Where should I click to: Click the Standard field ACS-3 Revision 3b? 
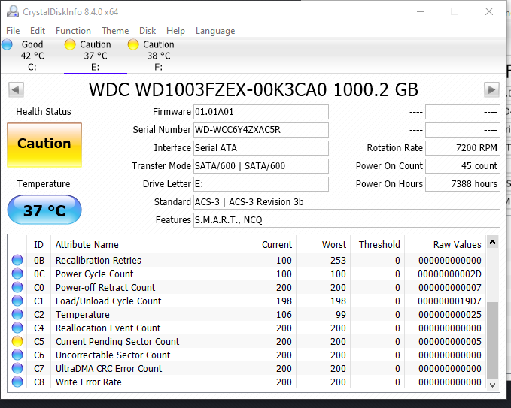pyautogui.click(x=347, y=202)
